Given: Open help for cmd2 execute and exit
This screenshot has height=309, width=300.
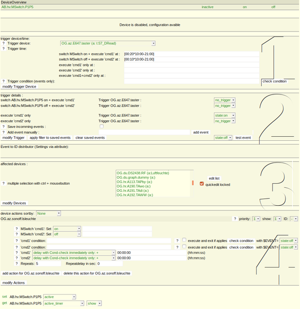Looking at the screenshot, I should 177,247.
